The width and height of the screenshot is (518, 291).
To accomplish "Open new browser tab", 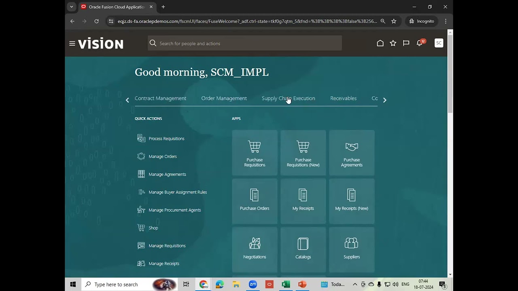I will pos(163,7).
